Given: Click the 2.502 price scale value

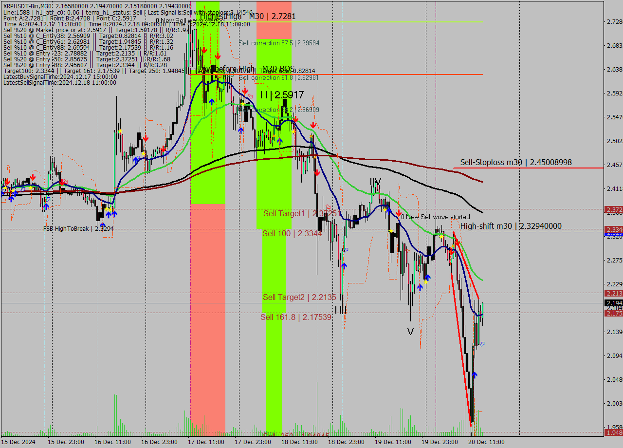Looking at the screenshot, I should tap(614, 141).
